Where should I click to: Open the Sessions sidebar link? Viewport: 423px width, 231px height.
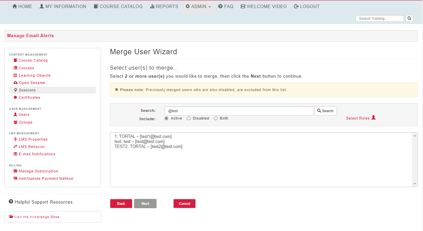(27, 90)
